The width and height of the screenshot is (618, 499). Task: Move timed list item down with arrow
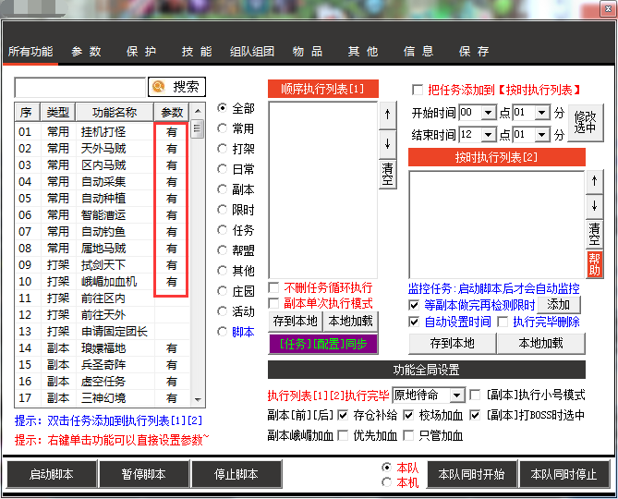594,207
